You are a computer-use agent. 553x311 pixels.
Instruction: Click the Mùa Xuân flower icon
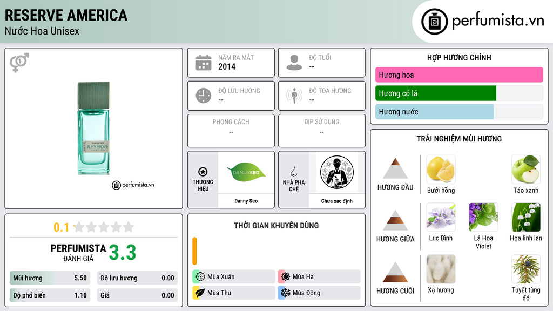click(200, 277)
